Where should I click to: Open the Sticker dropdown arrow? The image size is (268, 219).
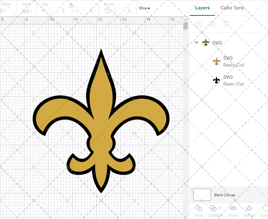tap(5, 12)
